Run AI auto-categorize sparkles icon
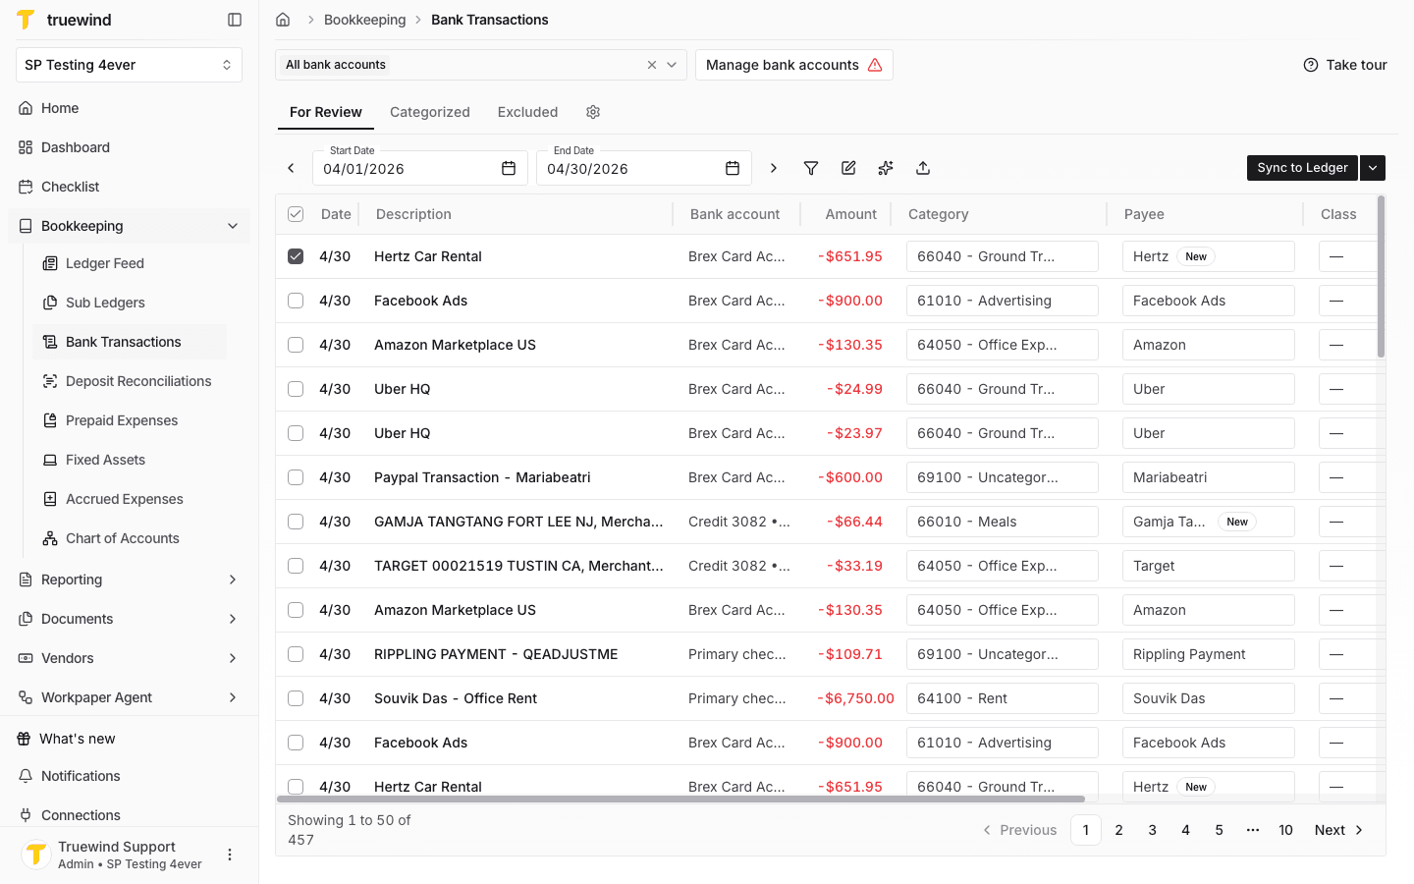 (886, 168)
